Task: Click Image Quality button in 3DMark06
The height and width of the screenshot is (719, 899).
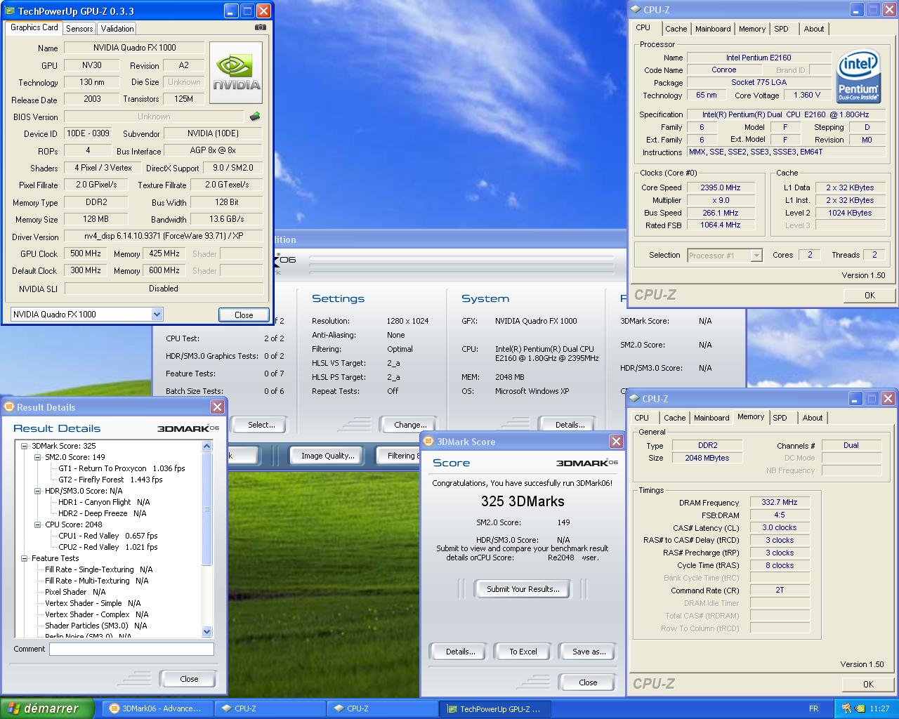Action: (327, 456)
